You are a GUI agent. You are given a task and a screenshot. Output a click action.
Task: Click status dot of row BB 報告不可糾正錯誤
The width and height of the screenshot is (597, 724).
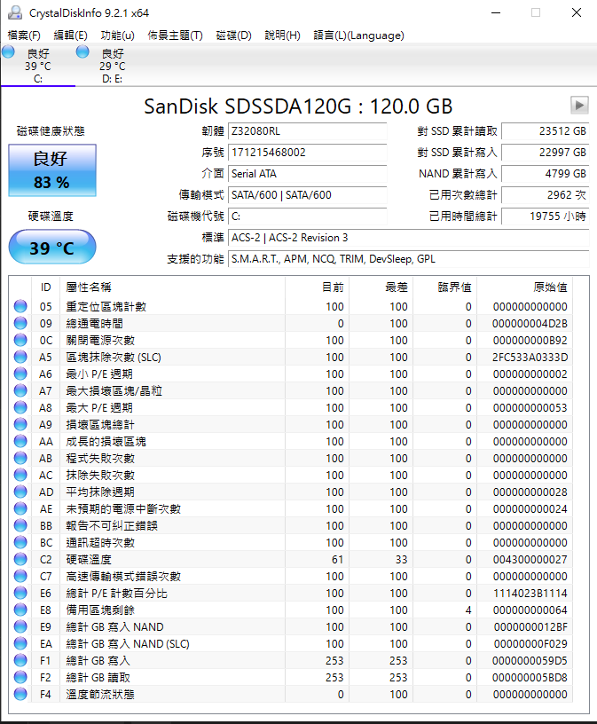click(x=20, y=525)
